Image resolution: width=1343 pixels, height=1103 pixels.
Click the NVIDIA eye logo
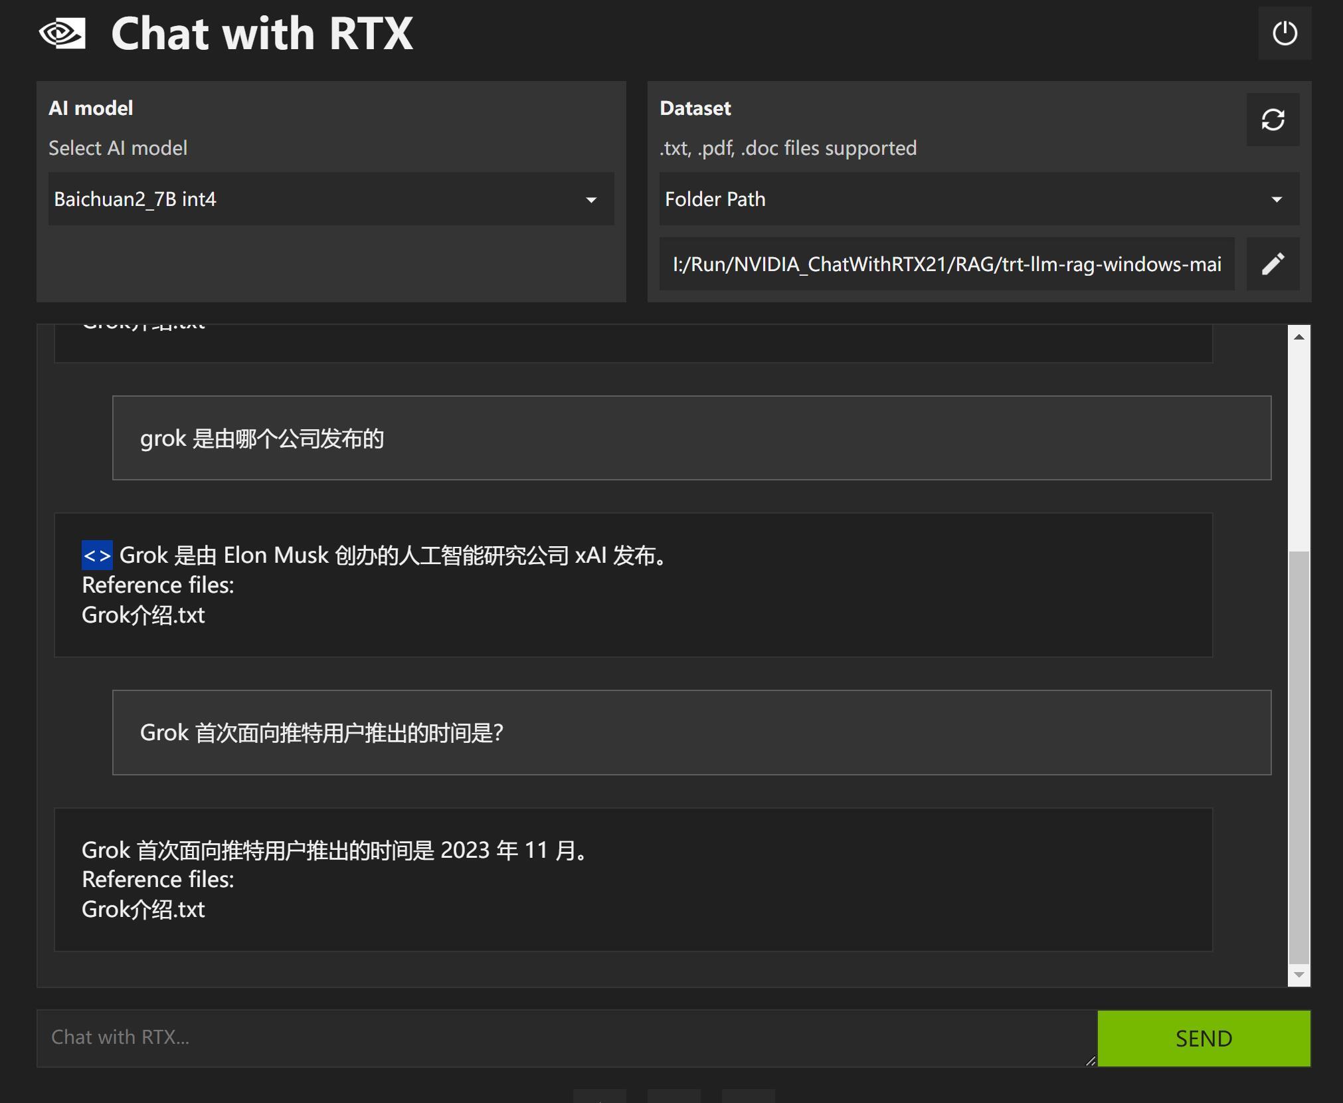[x=62, y=34]
